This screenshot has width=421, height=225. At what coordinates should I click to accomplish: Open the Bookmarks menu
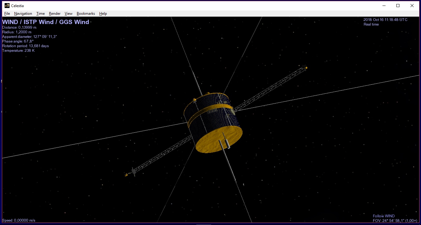(x=86, y=14)
